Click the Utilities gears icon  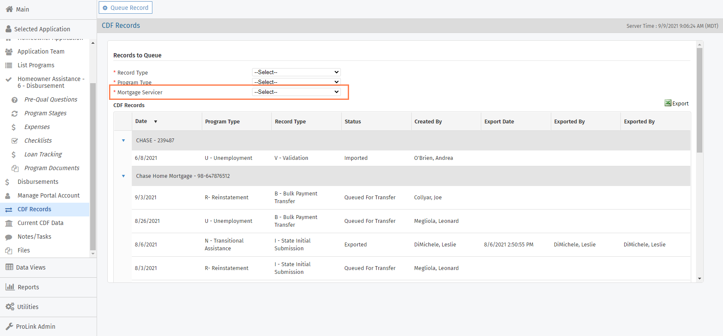pos(9,307)
